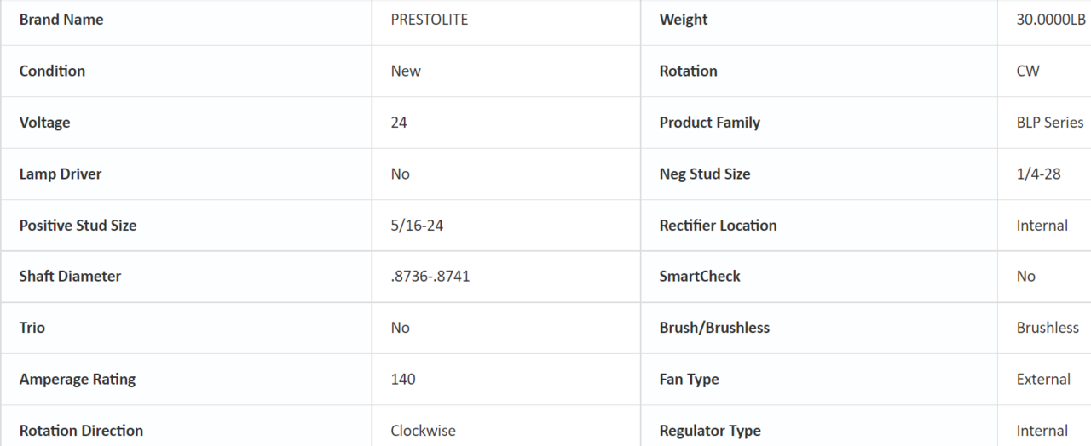Click the Rotation value CW
Screen dimensions: 1091x446
coord(1028,71)
